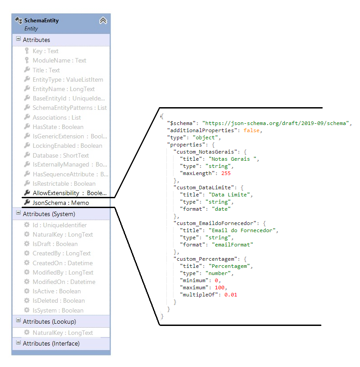Click the key icon next to Key : Text
Viewport: 360px width, 367px height.
[x=27, y=51]
